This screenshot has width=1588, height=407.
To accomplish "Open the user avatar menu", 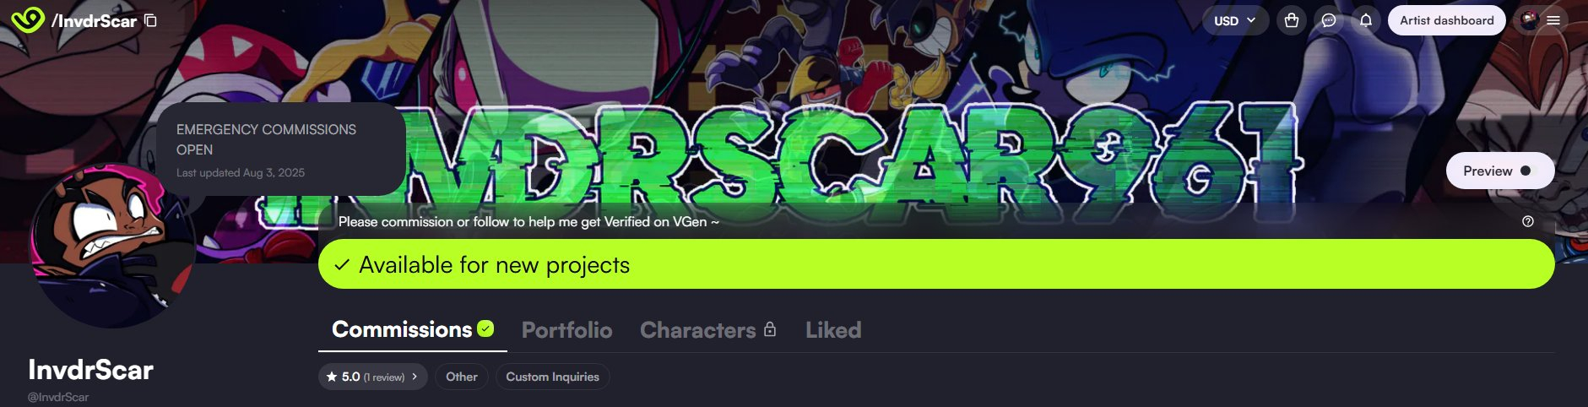I will tap(1529, 20).
